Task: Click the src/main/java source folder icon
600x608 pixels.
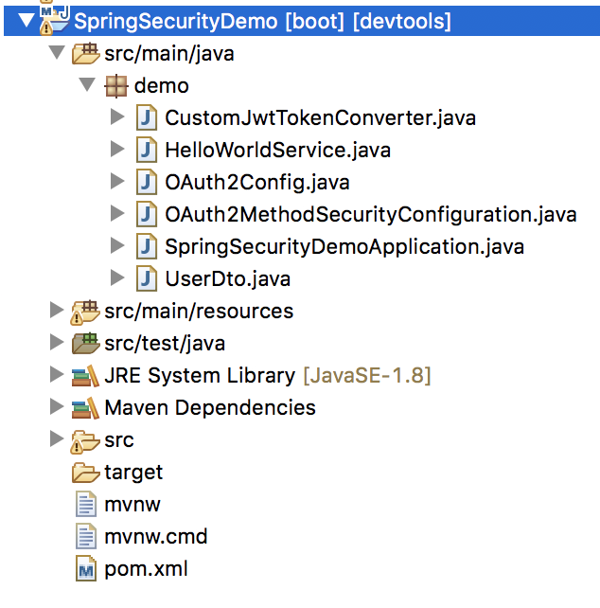Action: click(86, 53)
